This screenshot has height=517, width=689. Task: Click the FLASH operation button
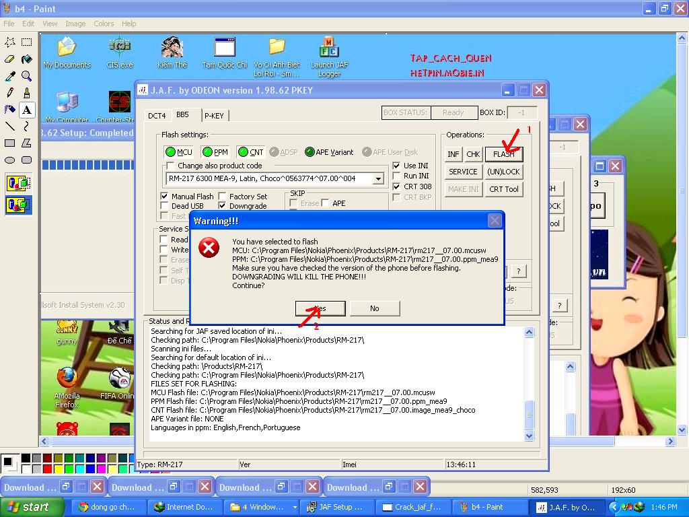(x=504, y=154)
